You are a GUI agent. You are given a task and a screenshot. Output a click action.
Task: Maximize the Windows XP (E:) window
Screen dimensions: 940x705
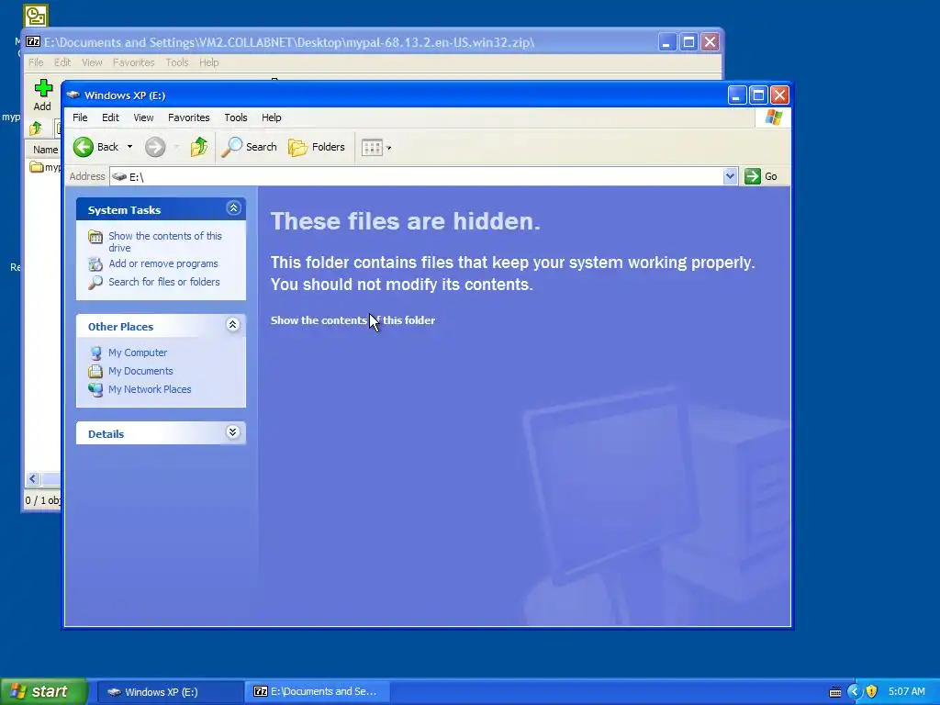pyautogui.click(x=758, y=95)
